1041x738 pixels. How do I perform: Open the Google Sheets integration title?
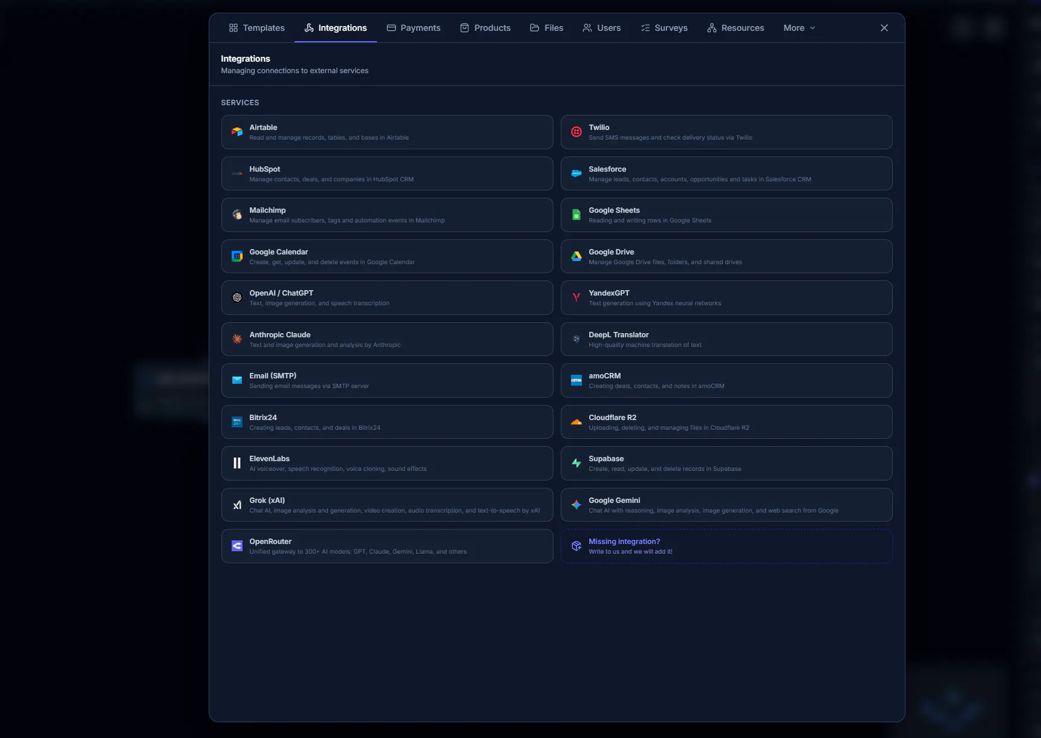614,210
